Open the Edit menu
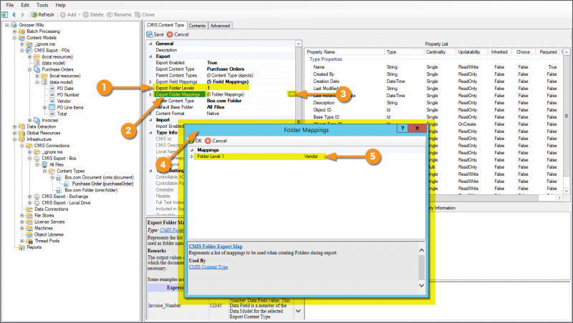Screen dimensions: 573x323 click(25, 5)
